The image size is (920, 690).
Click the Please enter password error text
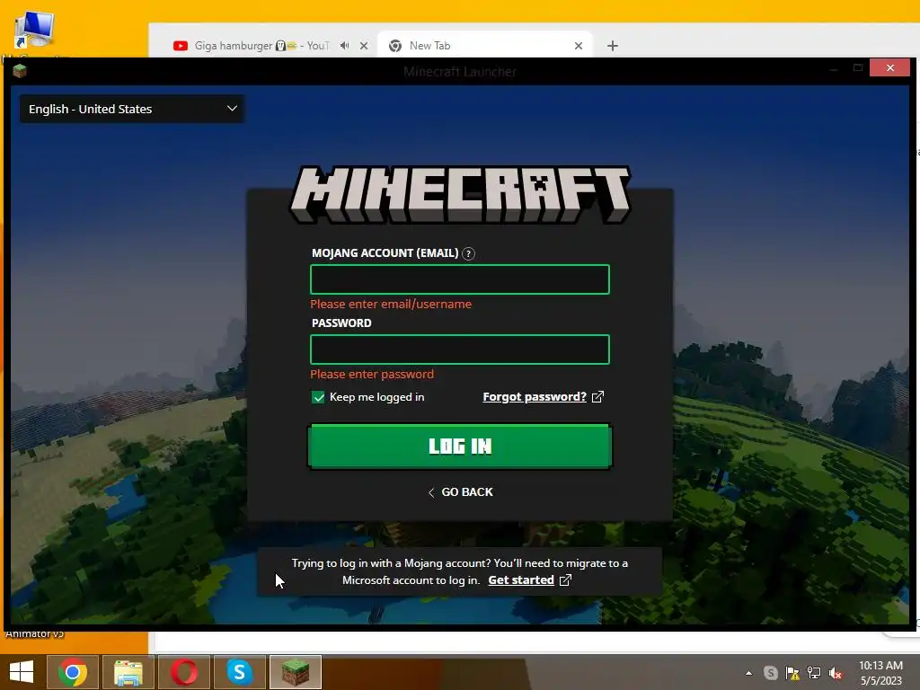pos(372,375)
